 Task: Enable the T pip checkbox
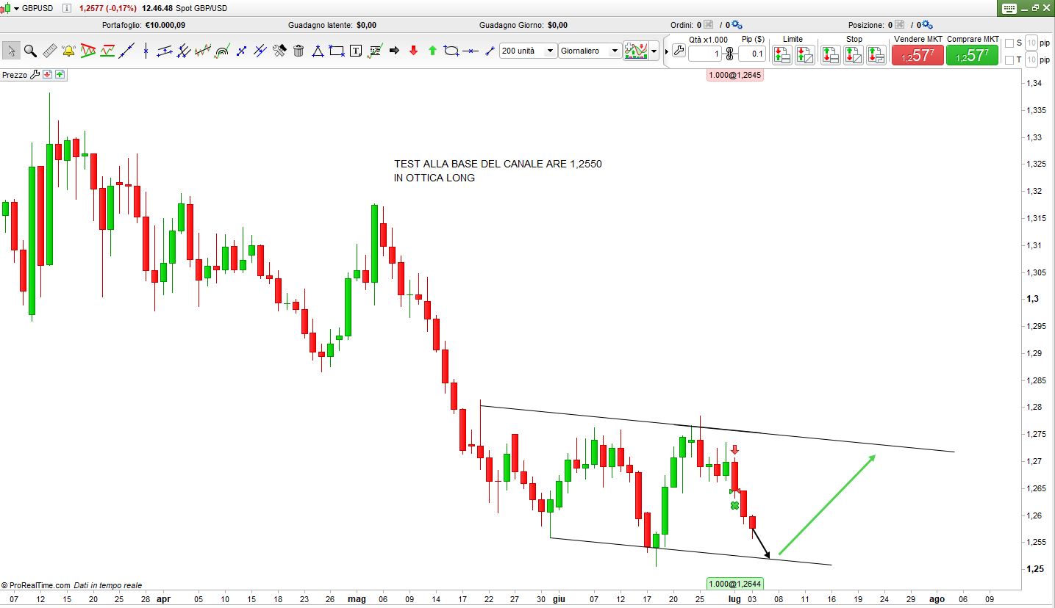tap(1009, 59)
